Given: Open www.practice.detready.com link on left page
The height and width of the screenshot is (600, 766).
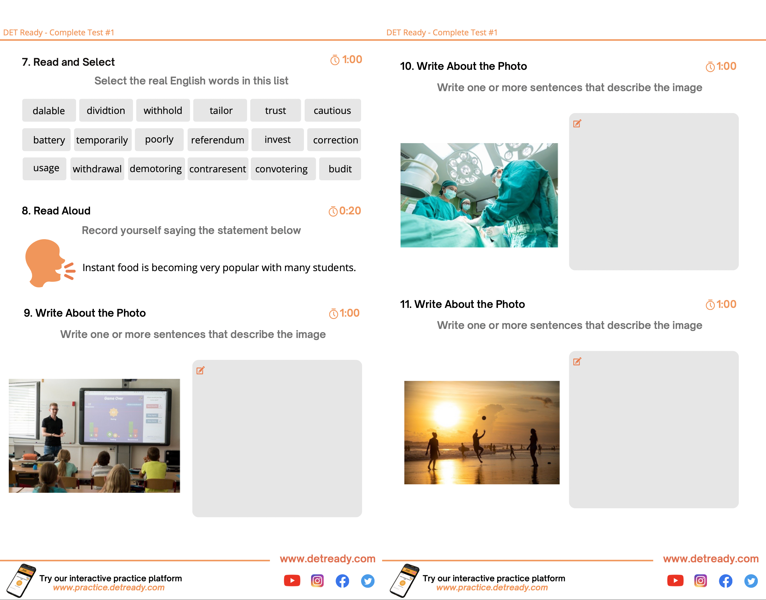Looking at the screenshot, I should tap(109, 587).
